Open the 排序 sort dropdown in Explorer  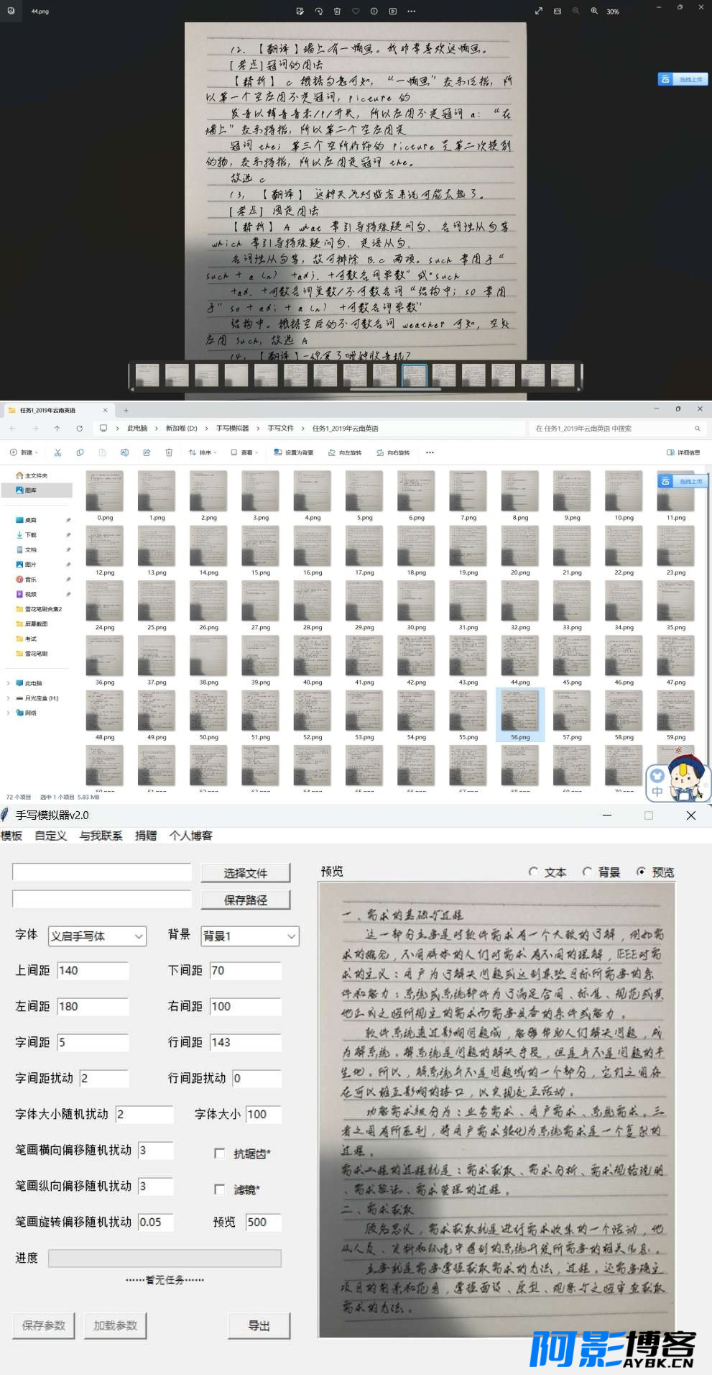tap(202, 452)
